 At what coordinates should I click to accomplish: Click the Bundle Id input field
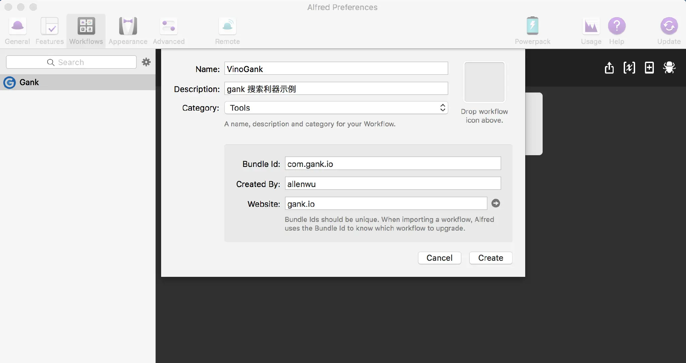pos(393,164)
